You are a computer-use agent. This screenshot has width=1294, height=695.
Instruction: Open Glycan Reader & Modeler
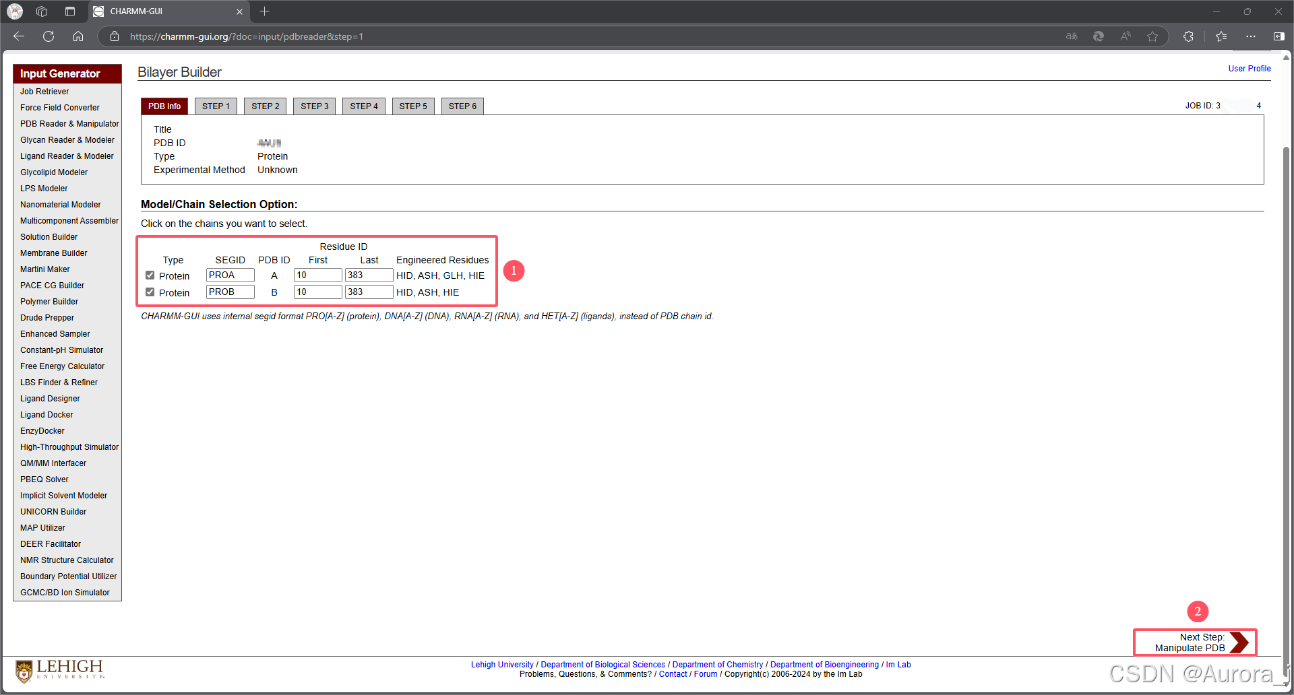click(x=67, y=140)
